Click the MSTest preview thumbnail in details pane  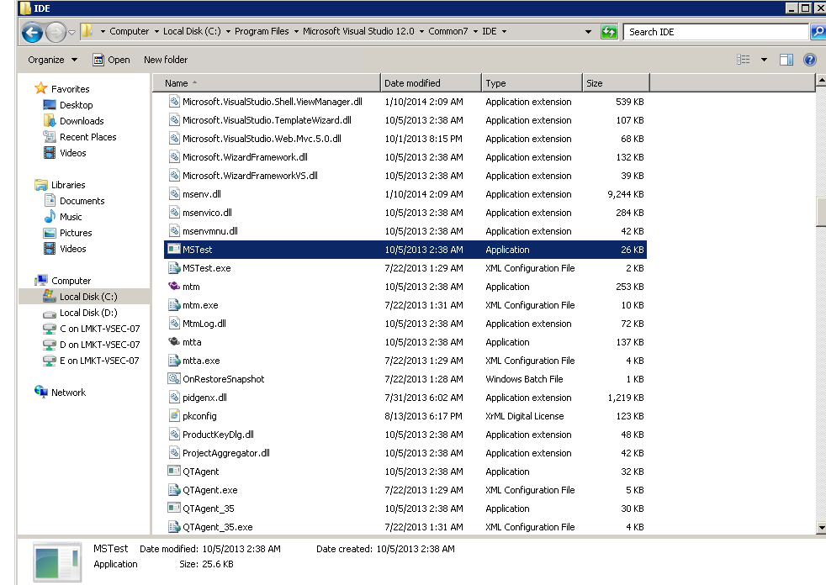(x=57, y=562)
